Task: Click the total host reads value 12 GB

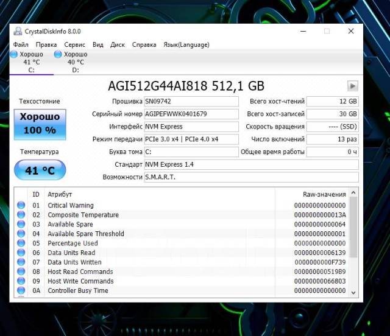Action: pos(333,102)
